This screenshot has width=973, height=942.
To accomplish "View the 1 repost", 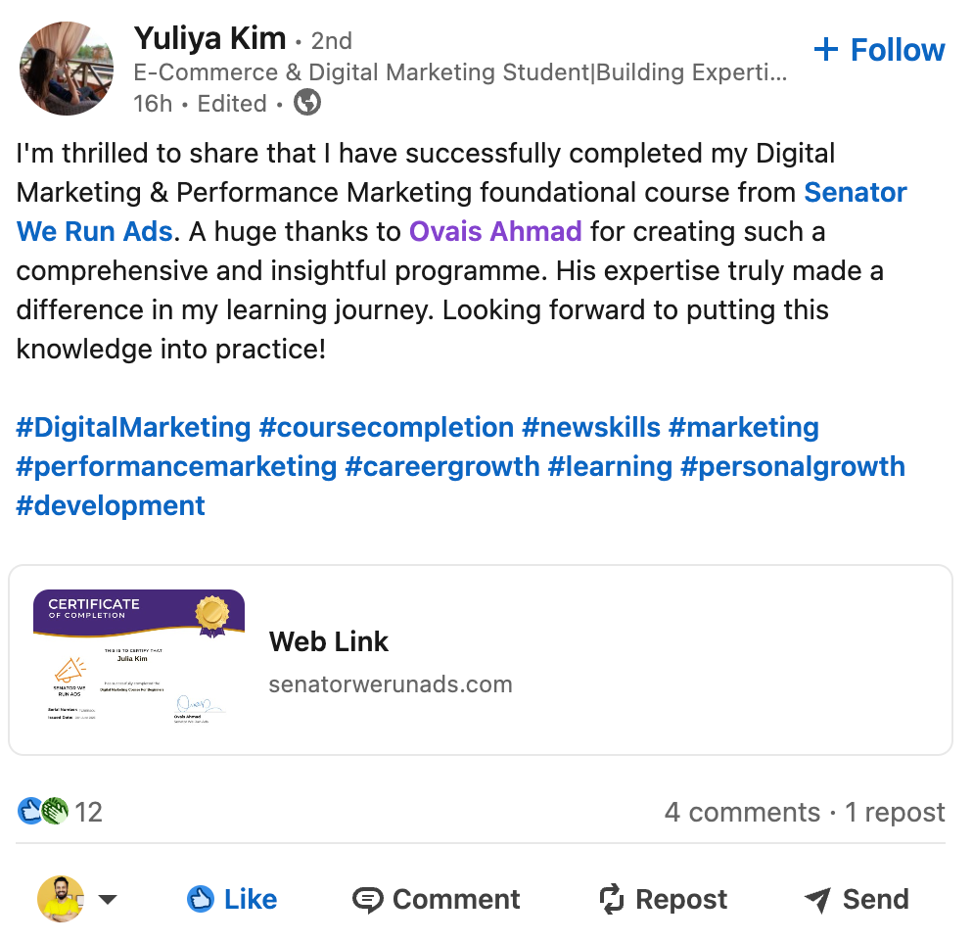I will click(896, 812).
